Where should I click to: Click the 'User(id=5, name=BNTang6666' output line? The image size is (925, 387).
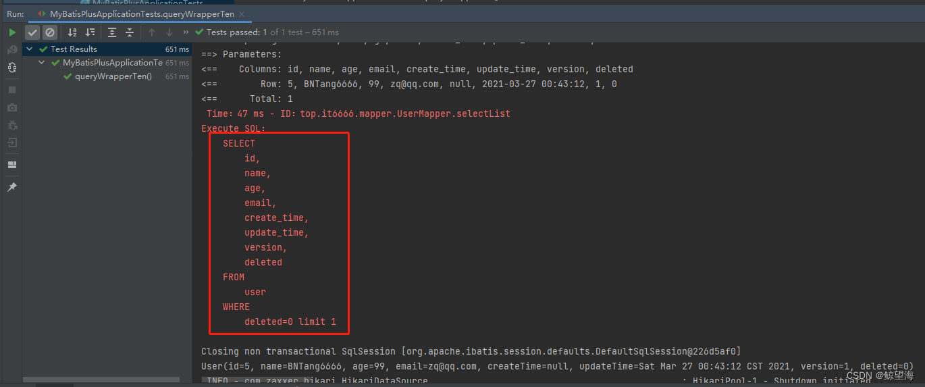pos(558,366)
